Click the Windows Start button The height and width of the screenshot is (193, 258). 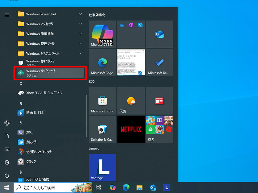click(7, 188)
